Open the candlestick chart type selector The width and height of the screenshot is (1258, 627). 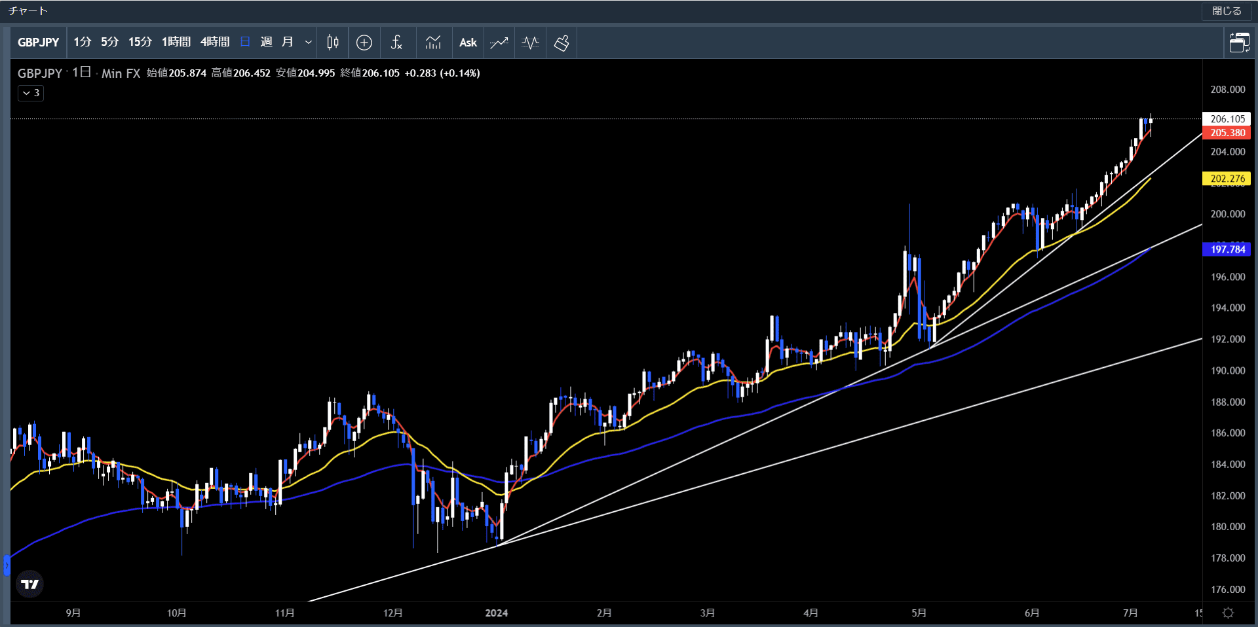[333, 43]
